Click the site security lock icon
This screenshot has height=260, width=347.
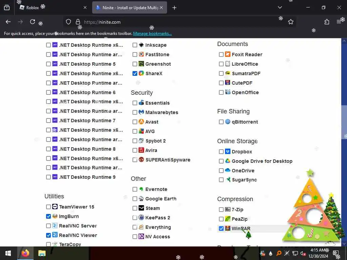pyautogui.click(x=78, y=22)
